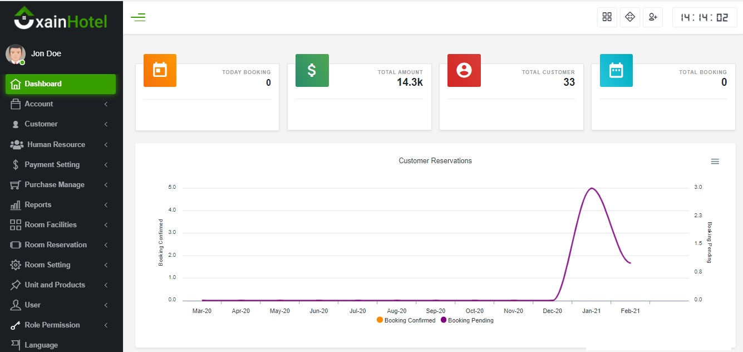Image resolution: width=743 pixels, height=352 pixels.
Task: Click the hamburger sidebar toggle icon
Action: 138,17
